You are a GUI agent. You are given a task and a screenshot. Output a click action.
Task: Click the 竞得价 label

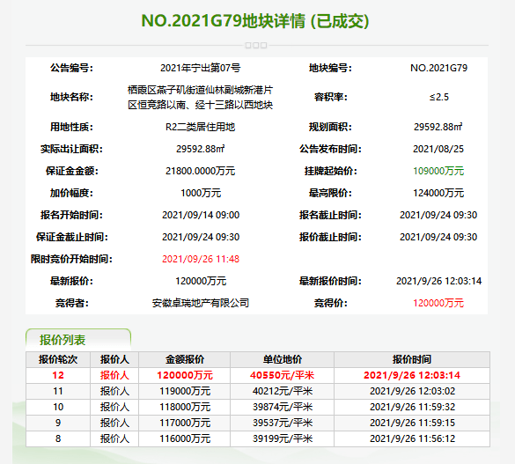[x=330, y=303]
